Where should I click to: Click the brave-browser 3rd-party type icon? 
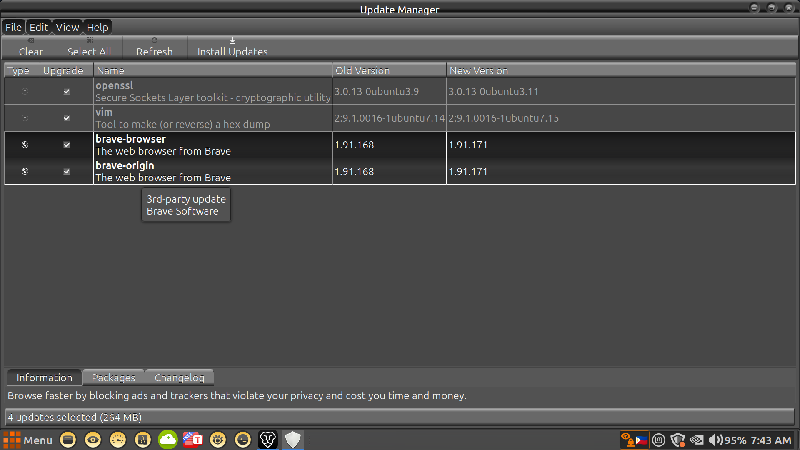click(25, 145)
